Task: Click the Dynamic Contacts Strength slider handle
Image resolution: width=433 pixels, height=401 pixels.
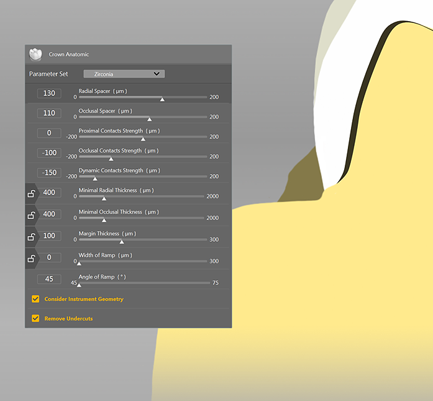Action: coord(95,178)
